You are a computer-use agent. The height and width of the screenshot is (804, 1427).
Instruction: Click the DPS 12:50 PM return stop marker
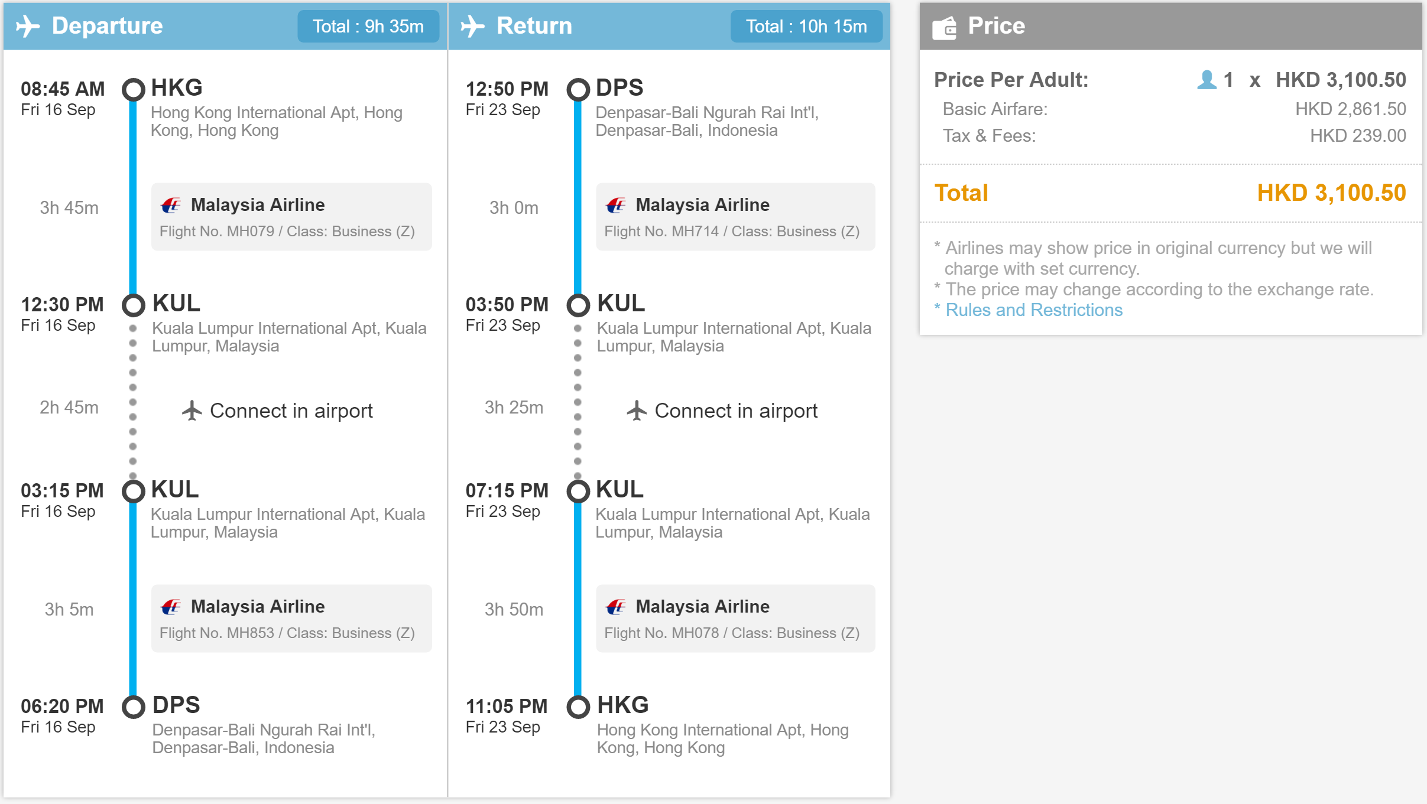point(578,89)
